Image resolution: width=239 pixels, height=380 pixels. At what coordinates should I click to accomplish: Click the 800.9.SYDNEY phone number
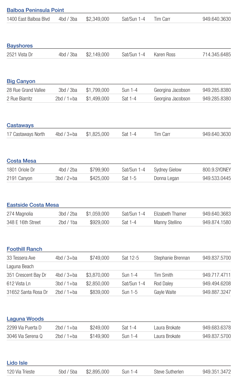click(216, 170)
